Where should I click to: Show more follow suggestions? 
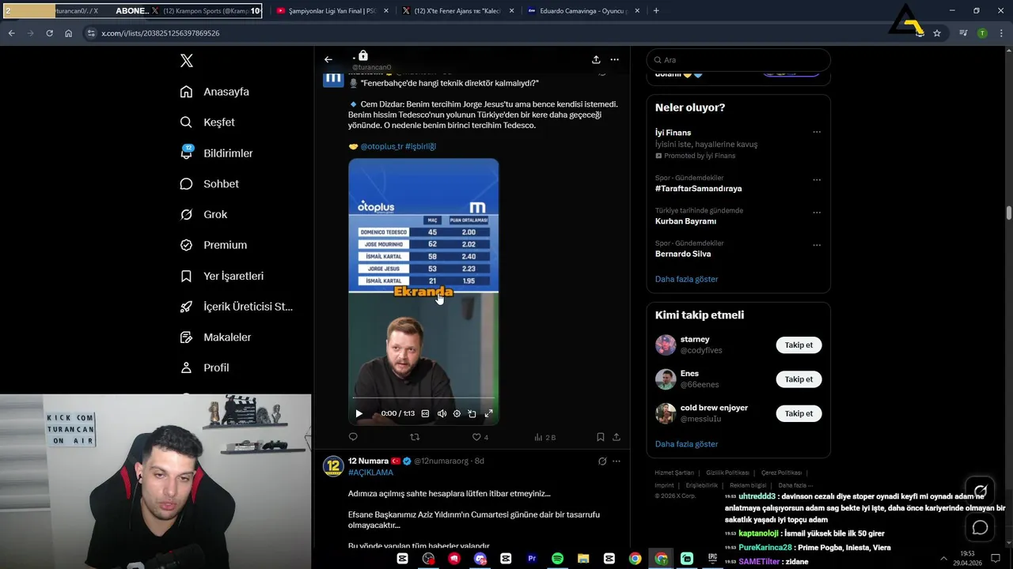pyautogui.click(x=686, y=444)
